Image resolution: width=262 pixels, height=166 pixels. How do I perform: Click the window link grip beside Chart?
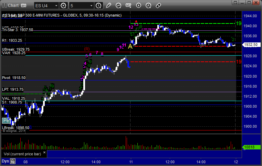tap(4, 6)
